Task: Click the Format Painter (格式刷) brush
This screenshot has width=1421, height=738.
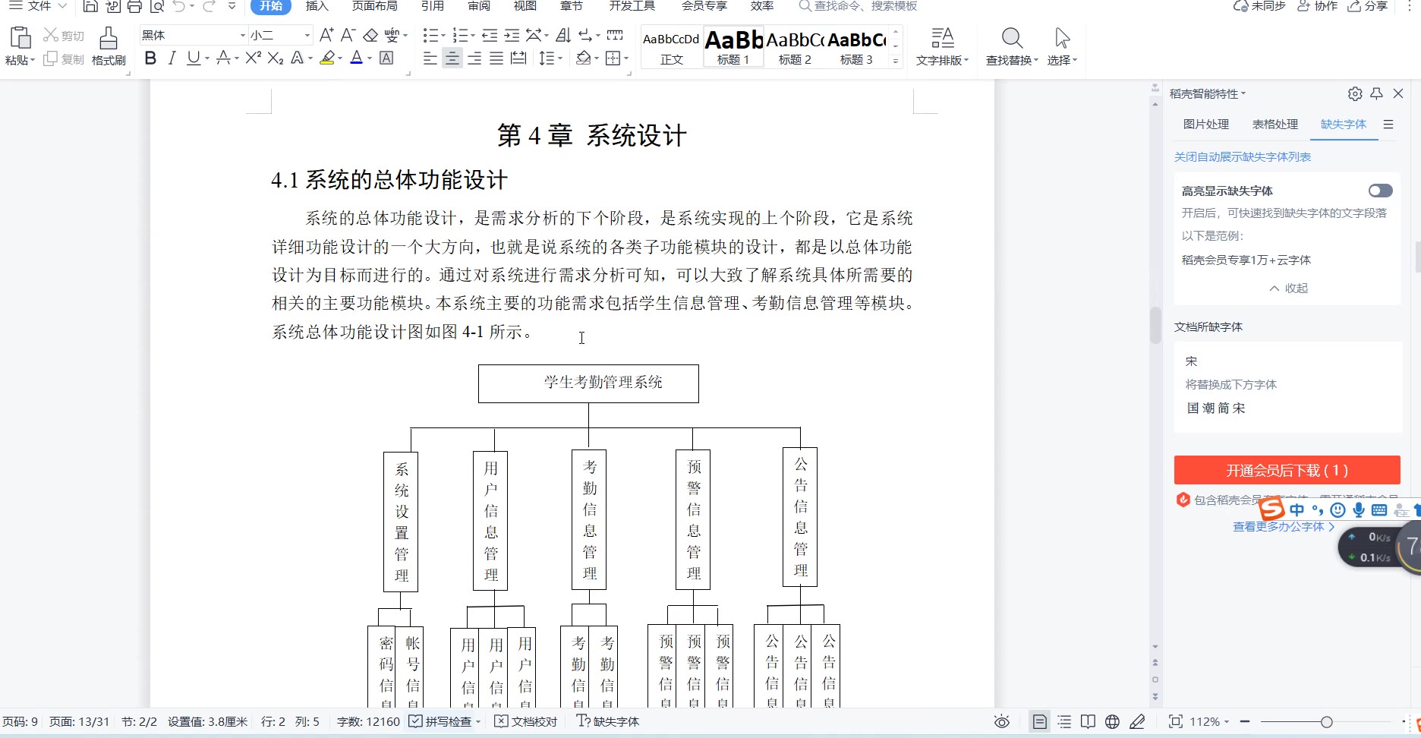Action: (x=109, y=46)
